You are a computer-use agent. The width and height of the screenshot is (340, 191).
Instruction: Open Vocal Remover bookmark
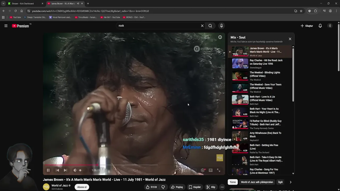pyautogui.click(x=60, y=17)
